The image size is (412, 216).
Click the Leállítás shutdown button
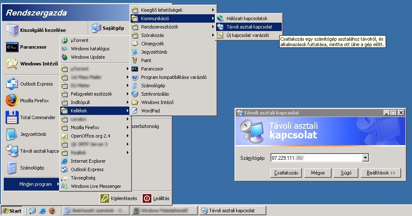[x=156, y=198]
